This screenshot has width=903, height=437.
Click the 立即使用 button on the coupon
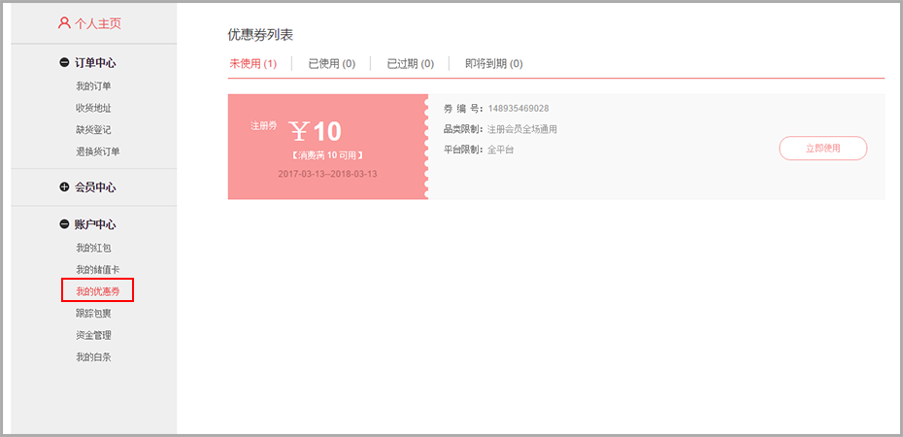click(822, 149)
